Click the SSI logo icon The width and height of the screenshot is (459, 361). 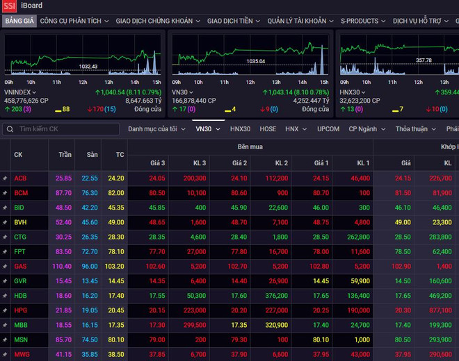[10, 6]
